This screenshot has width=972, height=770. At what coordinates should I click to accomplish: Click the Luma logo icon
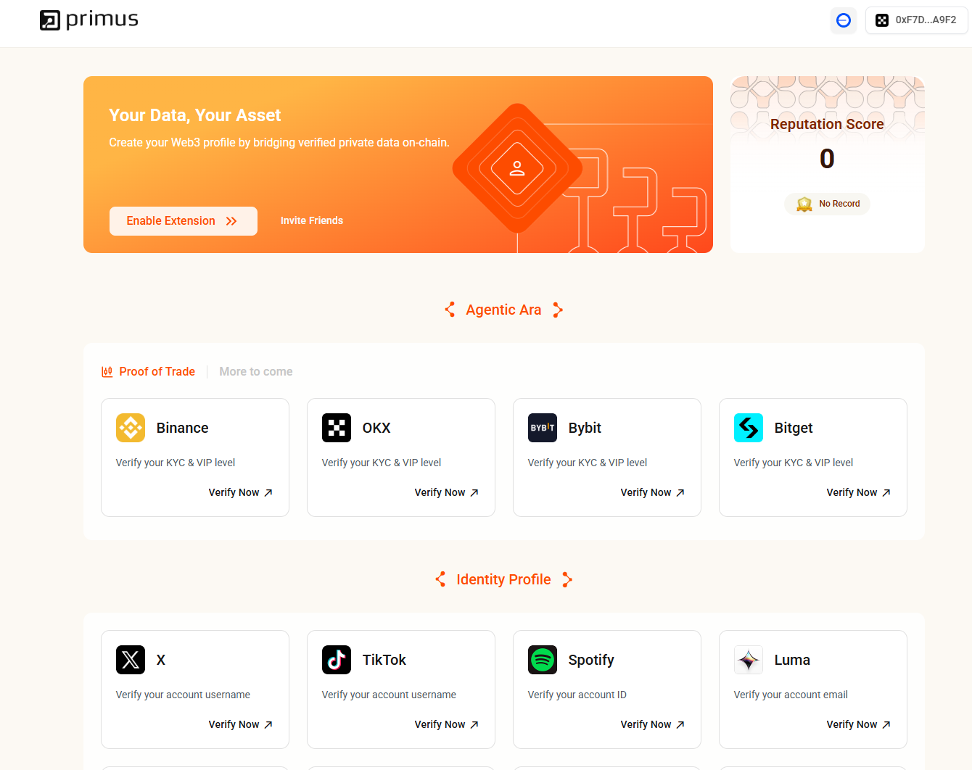(x=749, y=660)
